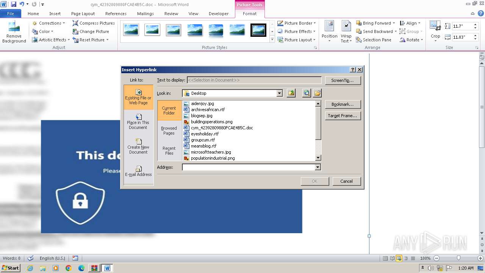Select file buildingoperations.png
This screenshot has height=273, width=485.
coord(211,122)
